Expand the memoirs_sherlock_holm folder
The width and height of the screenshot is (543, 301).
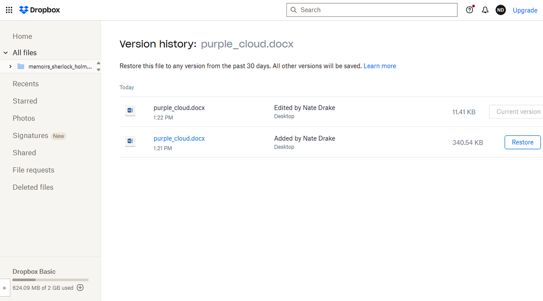[x=10, y=66]
